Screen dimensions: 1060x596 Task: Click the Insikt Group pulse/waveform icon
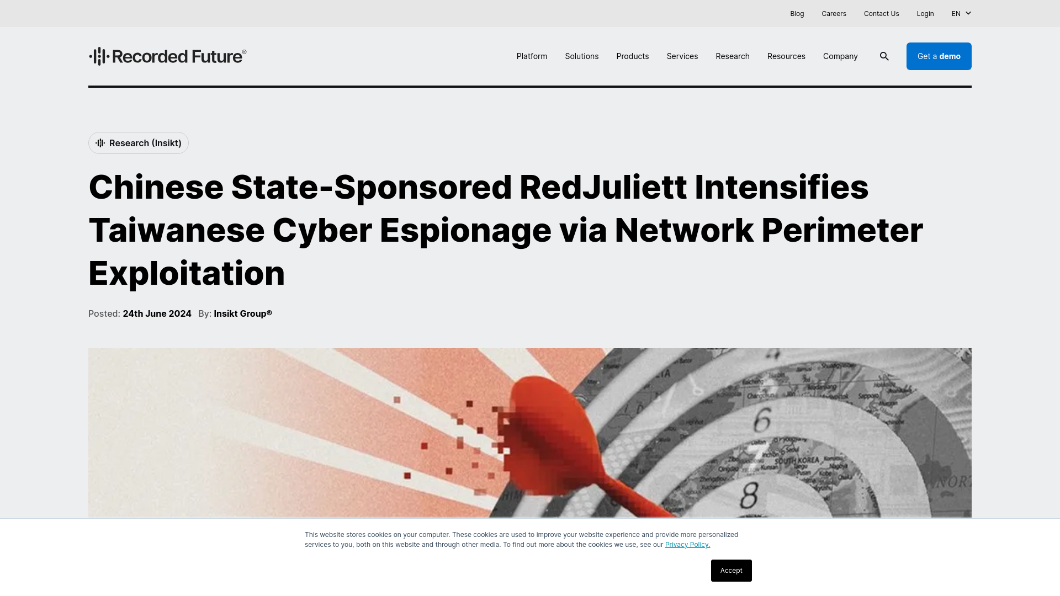pos(100,142)
